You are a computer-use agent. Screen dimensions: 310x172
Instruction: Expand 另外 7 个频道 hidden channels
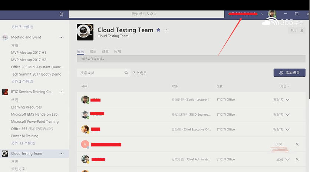click(x=22, y=27)
